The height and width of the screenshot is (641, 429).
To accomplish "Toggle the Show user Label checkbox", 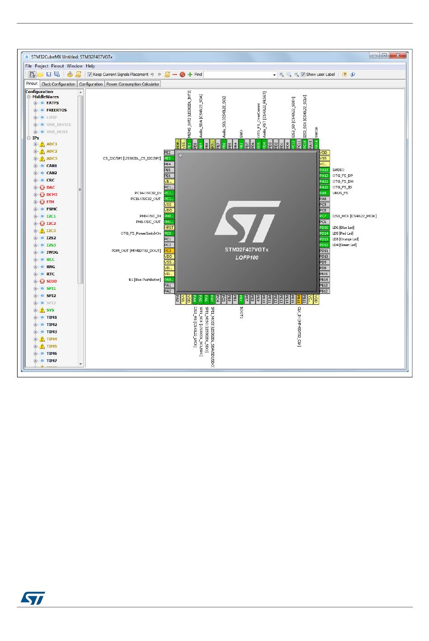I will click(x=303, y=74).
